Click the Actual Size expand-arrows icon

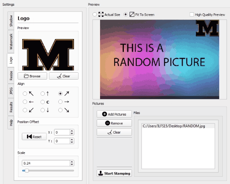[101, 15]
